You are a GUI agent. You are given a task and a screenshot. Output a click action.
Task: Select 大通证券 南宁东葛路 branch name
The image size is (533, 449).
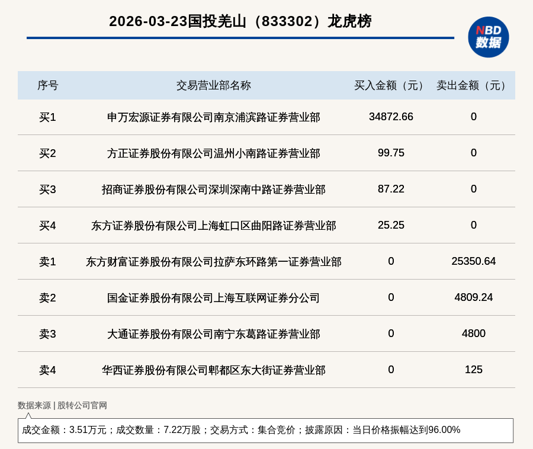pyautogui.click(x=213, y=334)
